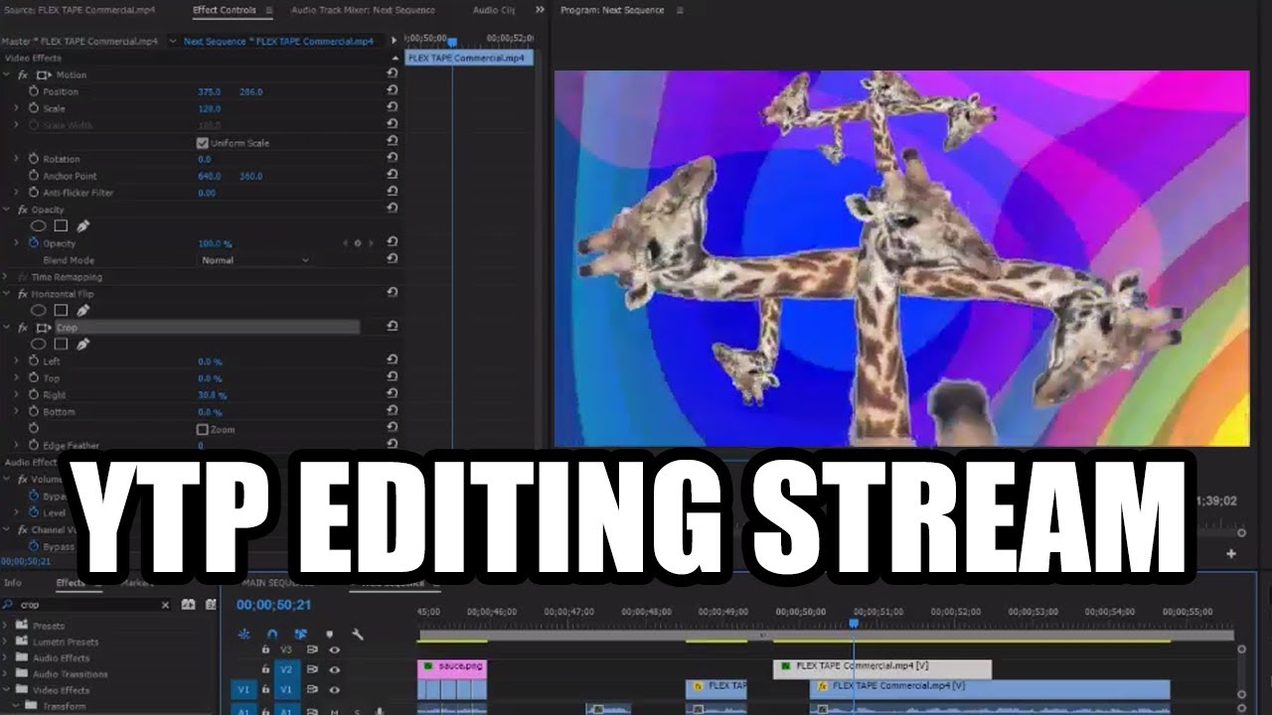Toggle Snap magnet in timeline
The height and width of the screenshot is (715, 1272).
click(272, 634)
